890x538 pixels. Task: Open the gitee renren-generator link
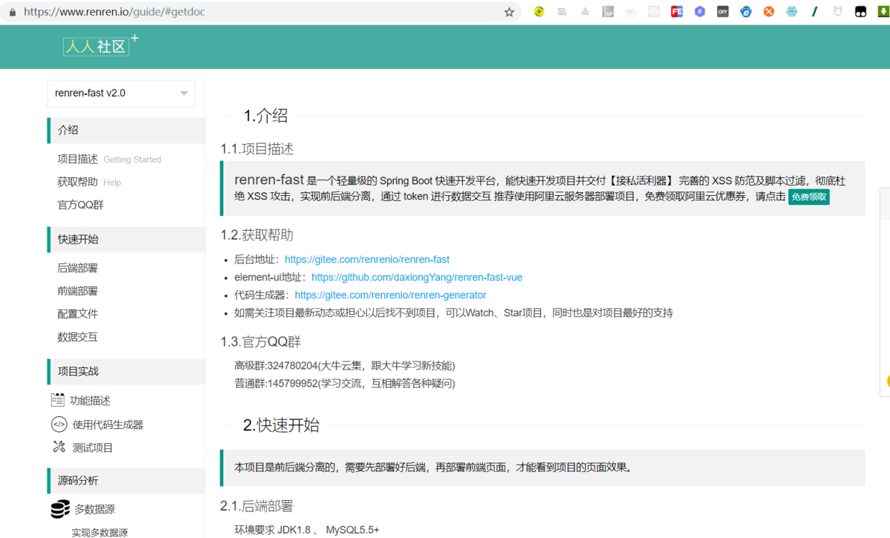390,296
